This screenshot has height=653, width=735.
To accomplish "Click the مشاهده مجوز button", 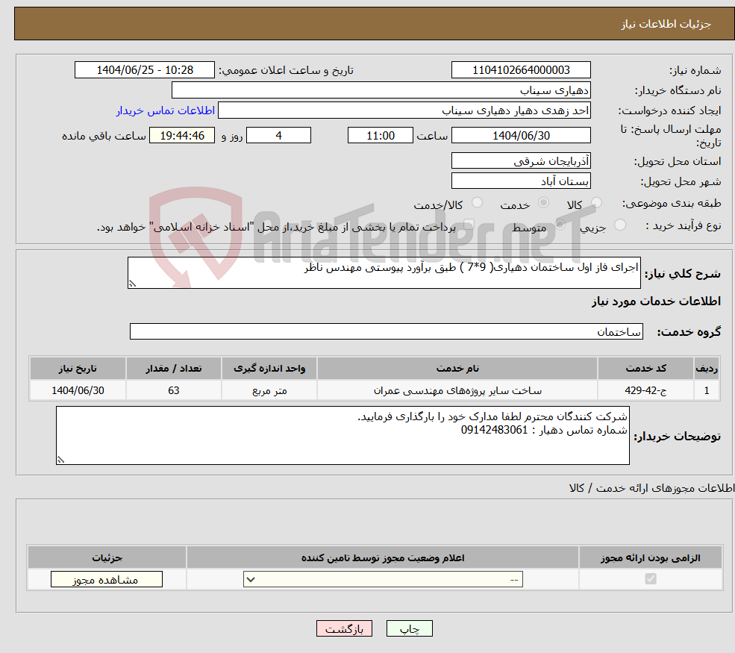I will 107,579.
